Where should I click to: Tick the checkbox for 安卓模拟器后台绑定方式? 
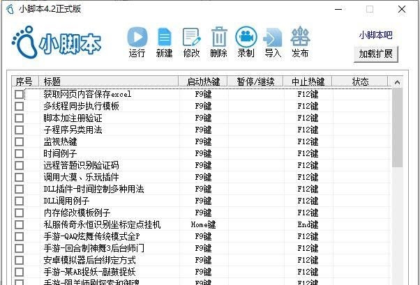pyautogui.click(x=19, y=260)
